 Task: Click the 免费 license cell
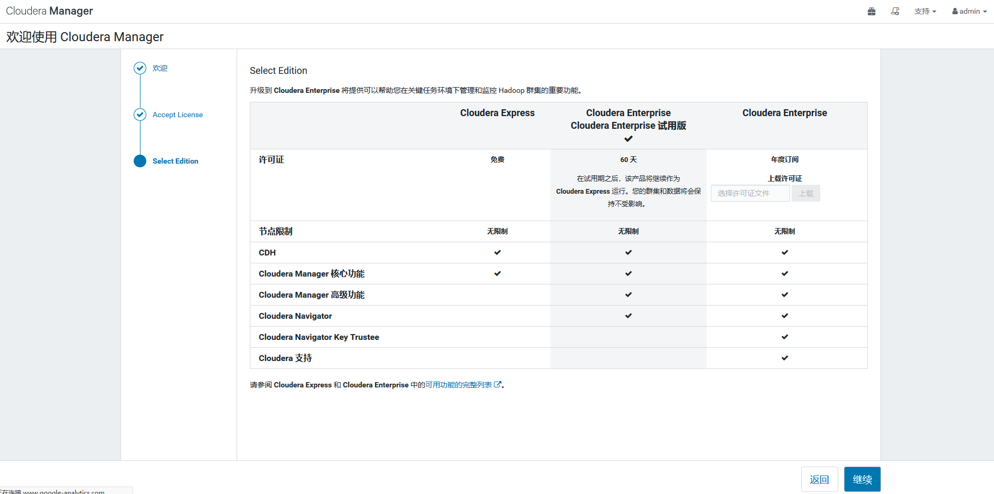tap(498, 159)
